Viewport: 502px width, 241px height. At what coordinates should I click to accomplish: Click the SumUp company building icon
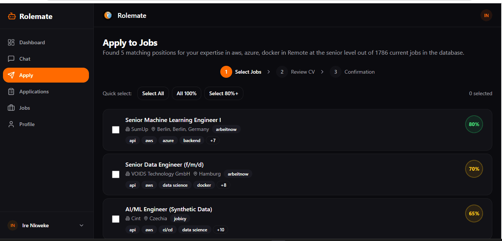pos(128,129)
